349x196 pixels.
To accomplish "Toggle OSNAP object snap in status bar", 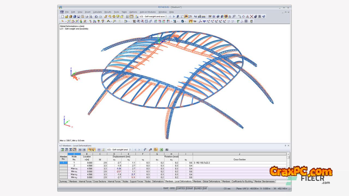I will [x=189, y=188].
